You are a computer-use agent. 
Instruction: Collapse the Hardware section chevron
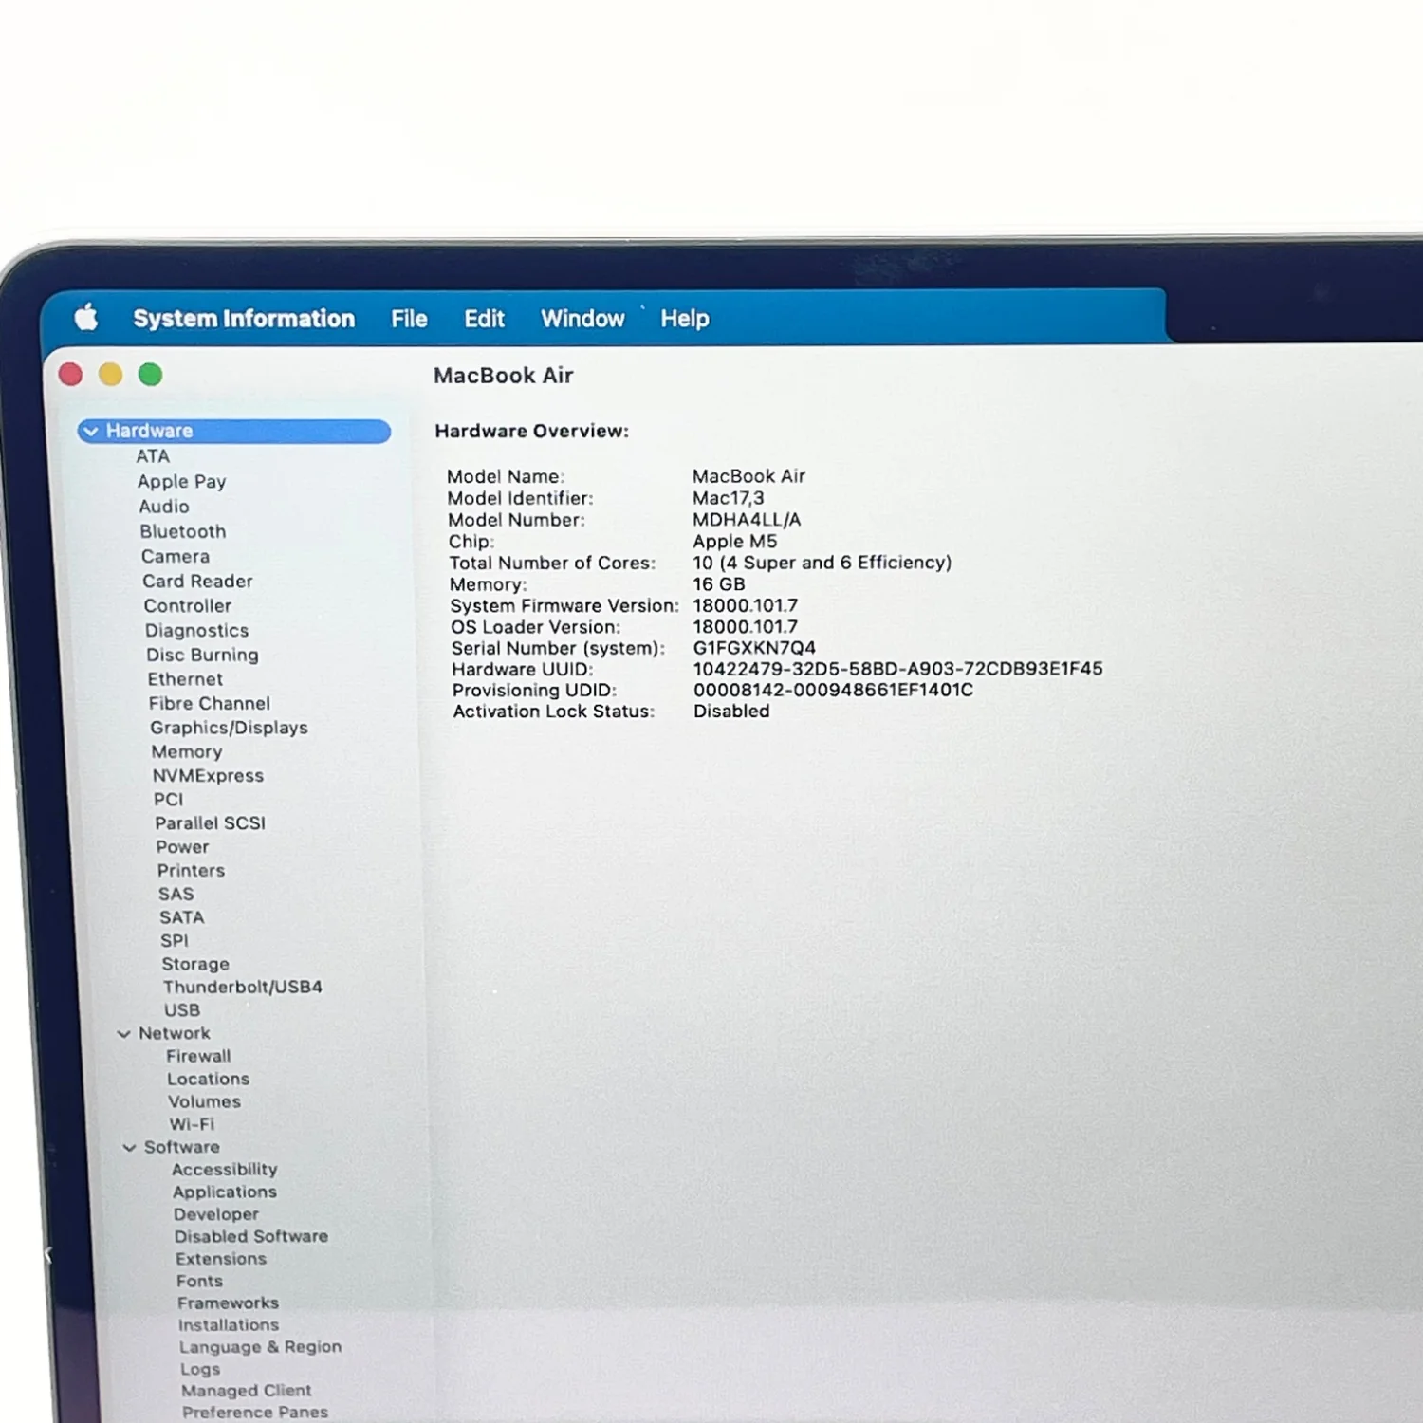[91, 432]
